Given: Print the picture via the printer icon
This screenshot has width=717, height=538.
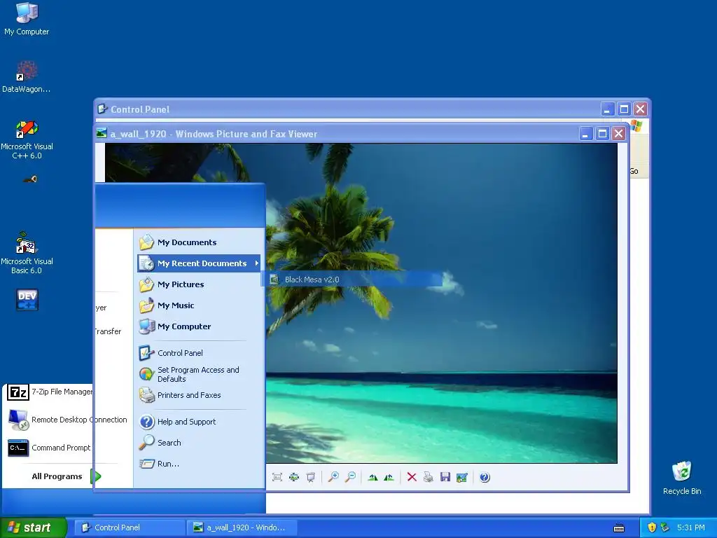Looking at the screenshot, I should 429,477.
